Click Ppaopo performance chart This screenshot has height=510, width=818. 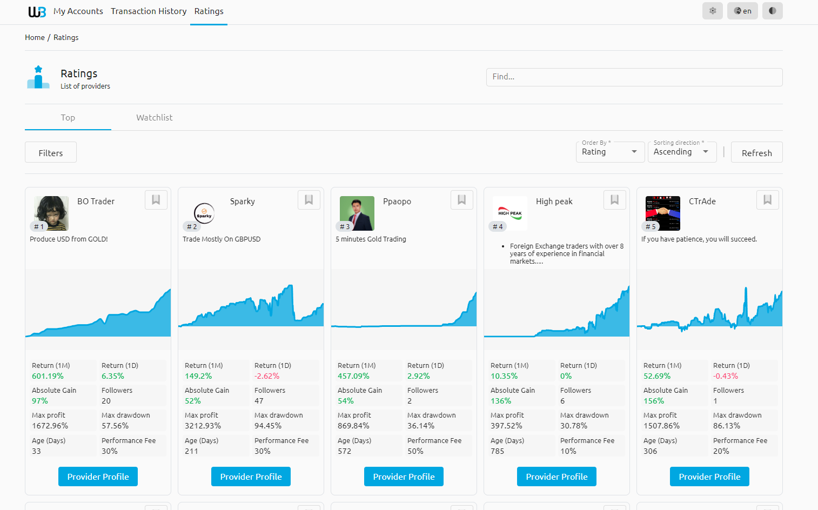point(404,310)
